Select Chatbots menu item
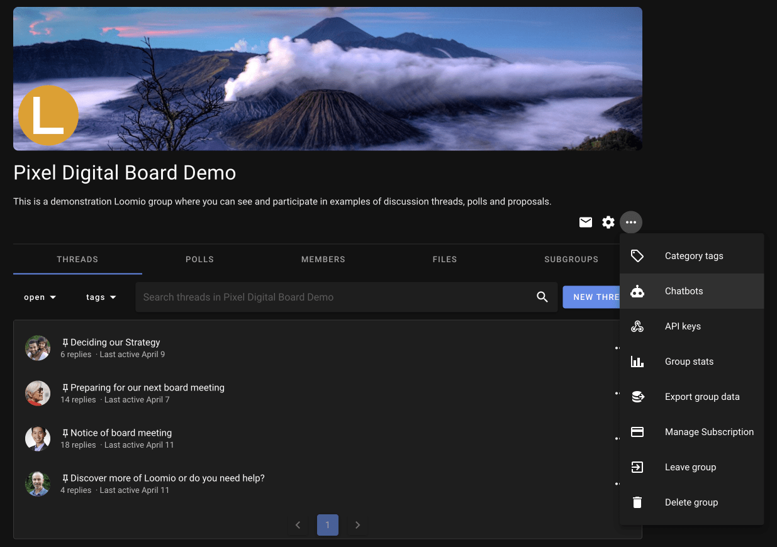This screenshot has width=777, height=547. coord(692,291)
